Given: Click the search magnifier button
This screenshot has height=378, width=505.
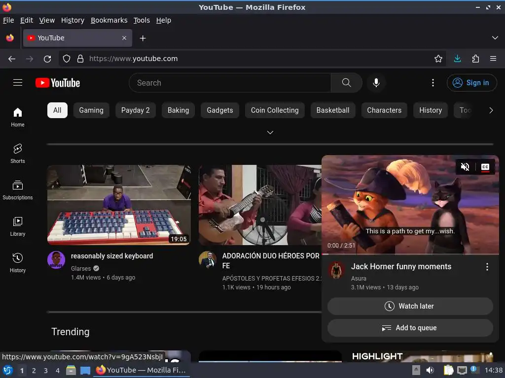Looking at the screenshot, I should [x=346, y=83].
